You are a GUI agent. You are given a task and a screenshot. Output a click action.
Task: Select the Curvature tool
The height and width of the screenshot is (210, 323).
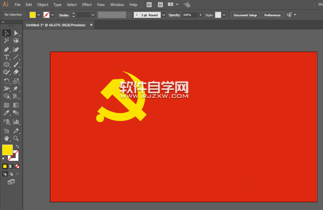16,50
